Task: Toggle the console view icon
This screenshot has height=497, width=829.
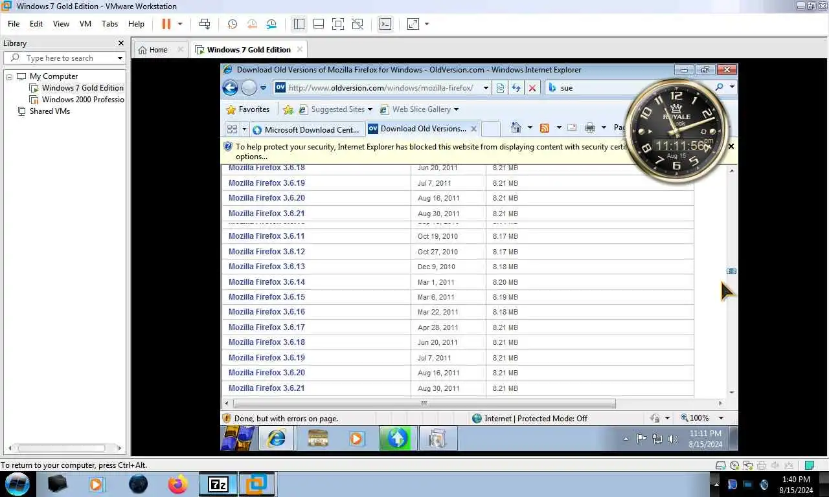Action: coord(385,24)
